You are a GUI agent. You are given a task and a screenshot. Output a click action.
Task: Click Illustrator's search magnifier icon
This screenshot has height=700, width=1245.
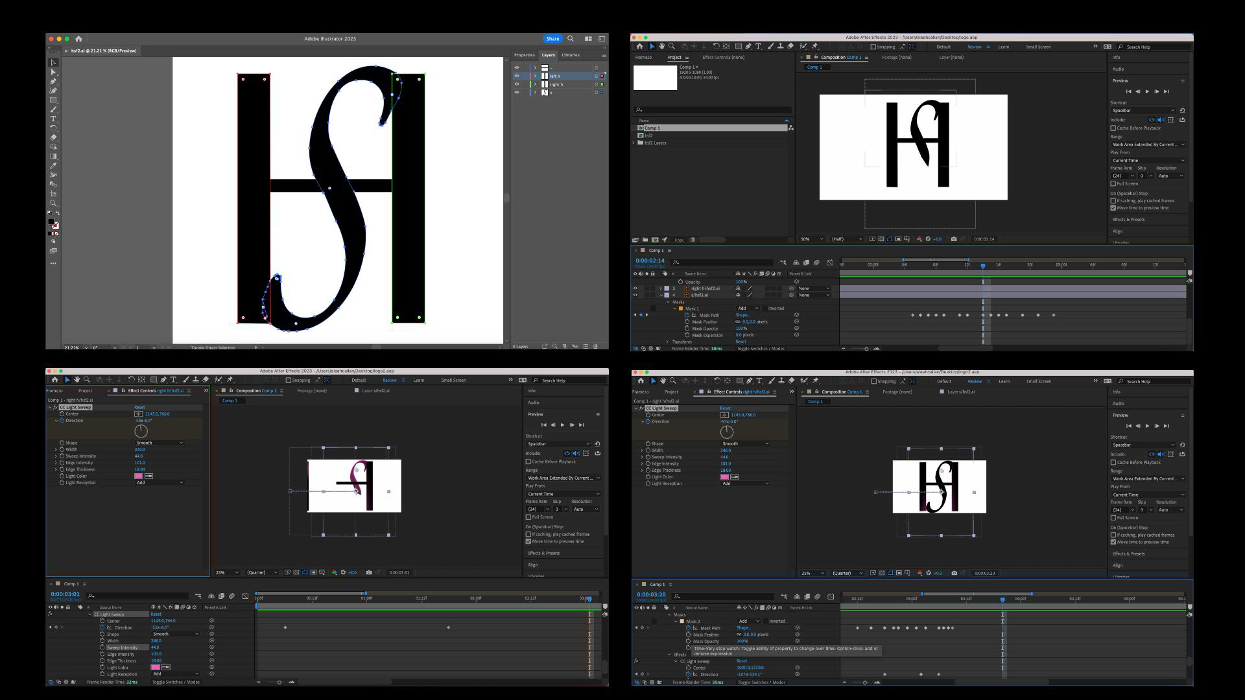click(x=571, y=39)
